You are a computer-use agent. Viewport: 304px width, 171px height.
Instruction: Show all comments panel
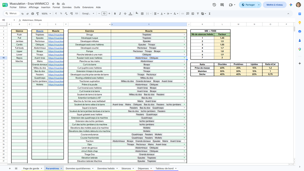[x=222, y=5]
